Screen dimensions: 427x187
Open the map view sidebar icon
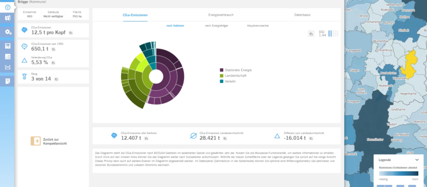coord(8,19)
